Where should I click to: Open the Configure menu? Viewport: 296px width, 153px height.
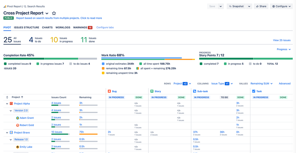tap(281, 6)
